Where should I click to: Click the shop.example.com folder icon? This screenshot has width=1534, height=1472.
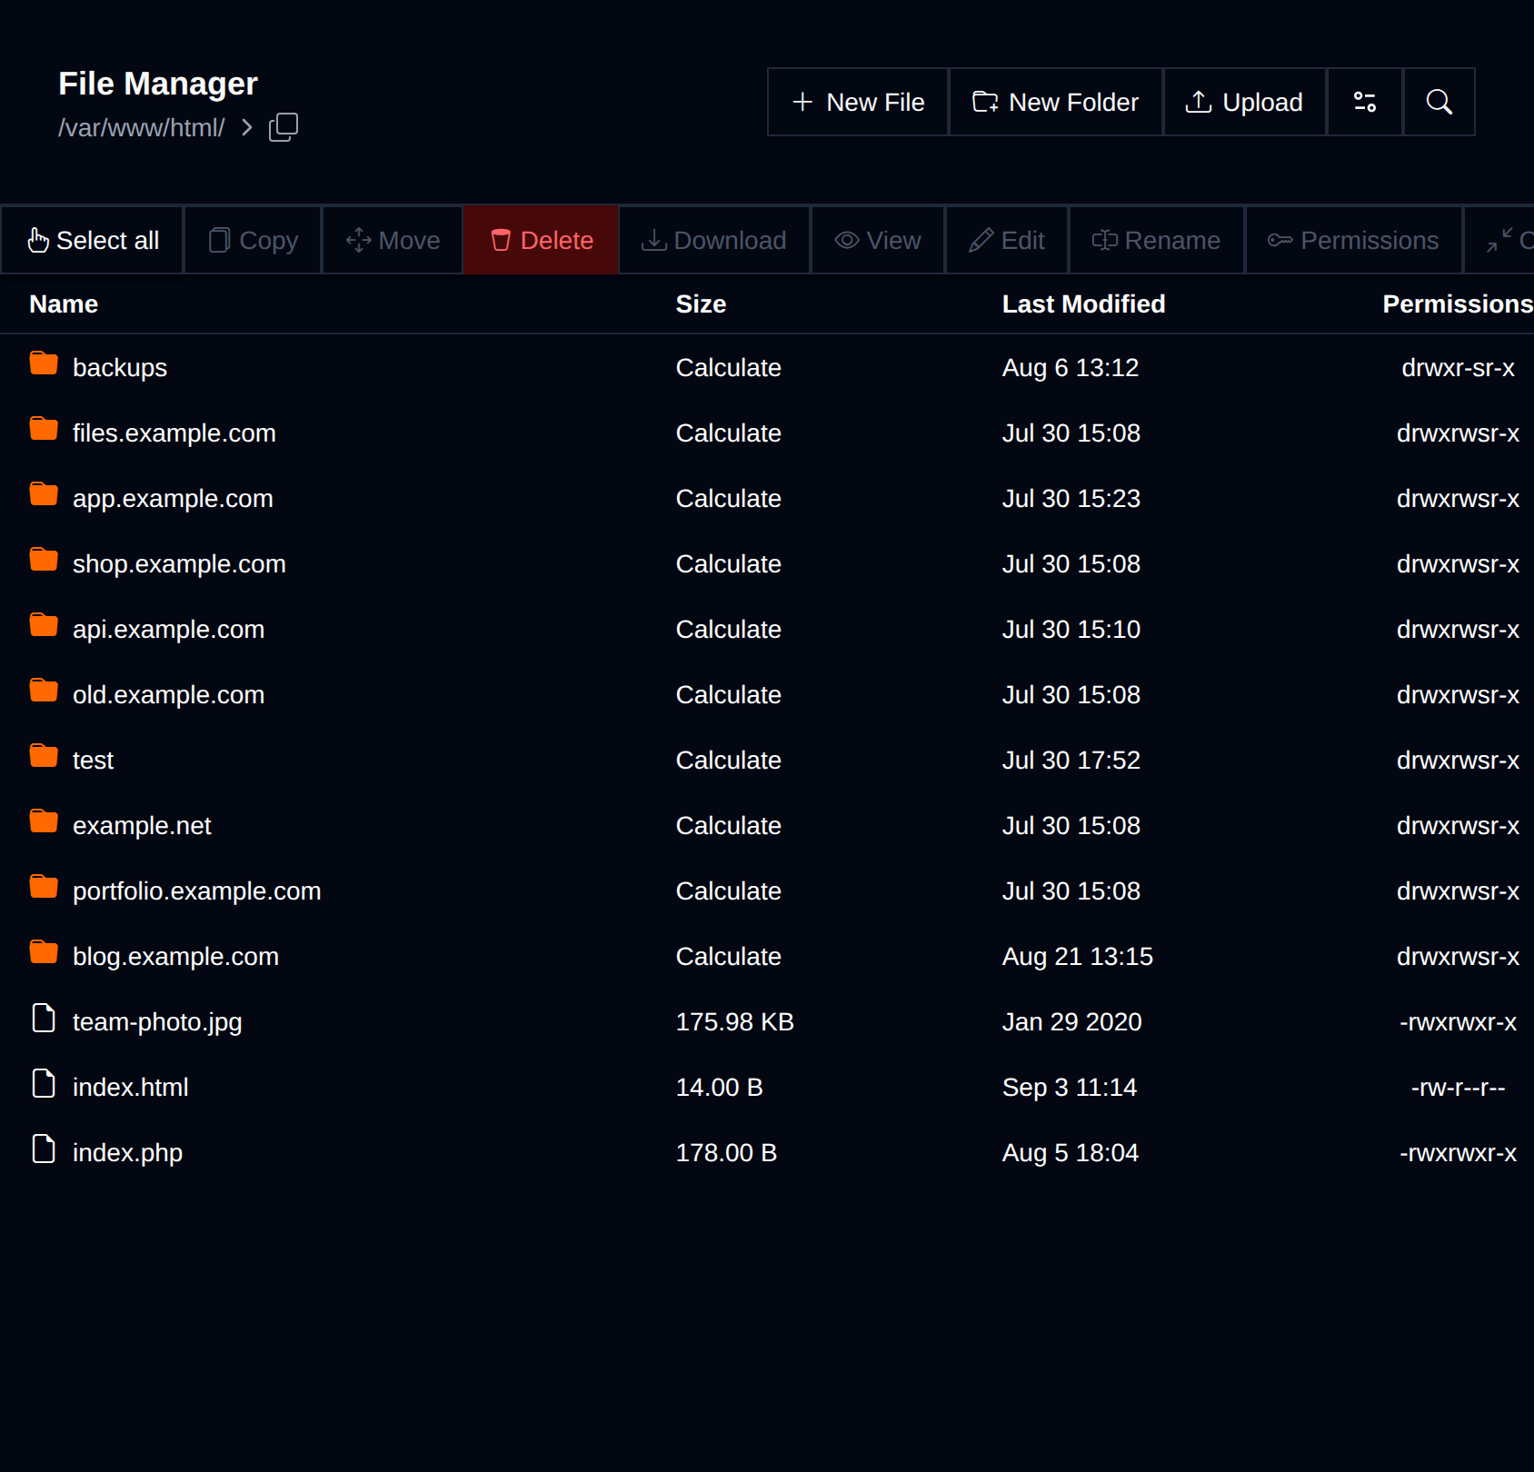(44, 560)
